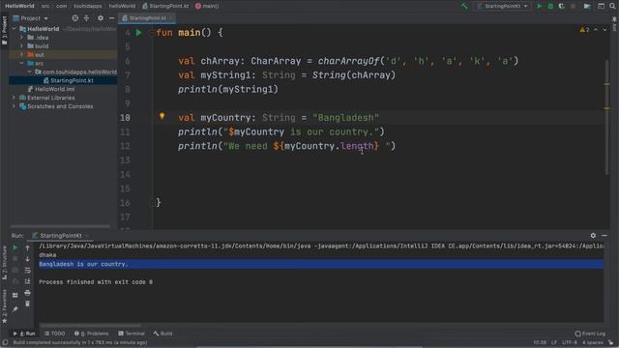619x348 pixels.
Task: Click the Run Anything window icon in the top toolbar
Action: point(601,6)
